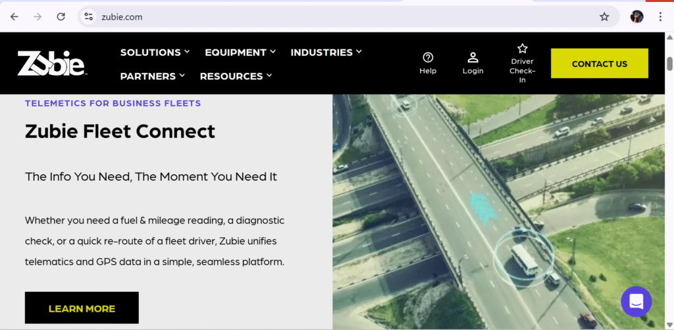Click the Zubie logo
This screenshot has height=330, width=674.
pyautogui.click(x=51, y=64)
